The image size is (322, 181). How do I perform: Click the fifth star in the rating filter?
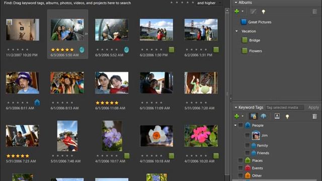pos(193,3)
